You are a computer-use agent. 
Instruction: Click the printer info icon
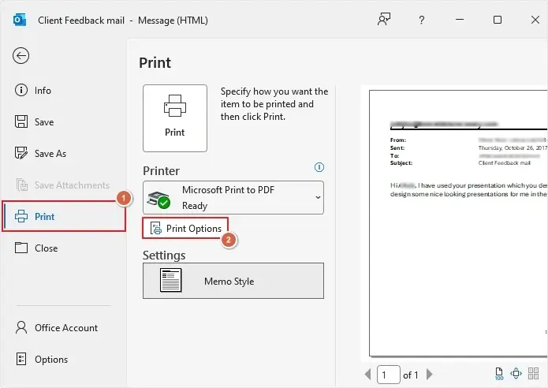pyautogui.click(x=319, y=167)
